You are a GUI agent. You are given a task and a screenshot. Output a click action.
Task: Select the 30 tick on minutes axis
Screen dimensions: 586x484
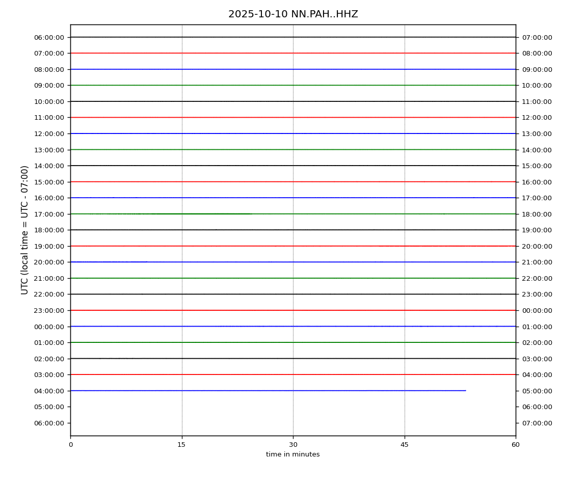coord(293,445)
